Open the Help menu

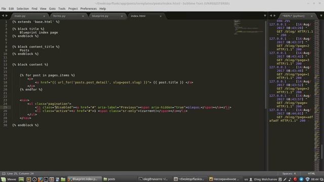point(102,9)
